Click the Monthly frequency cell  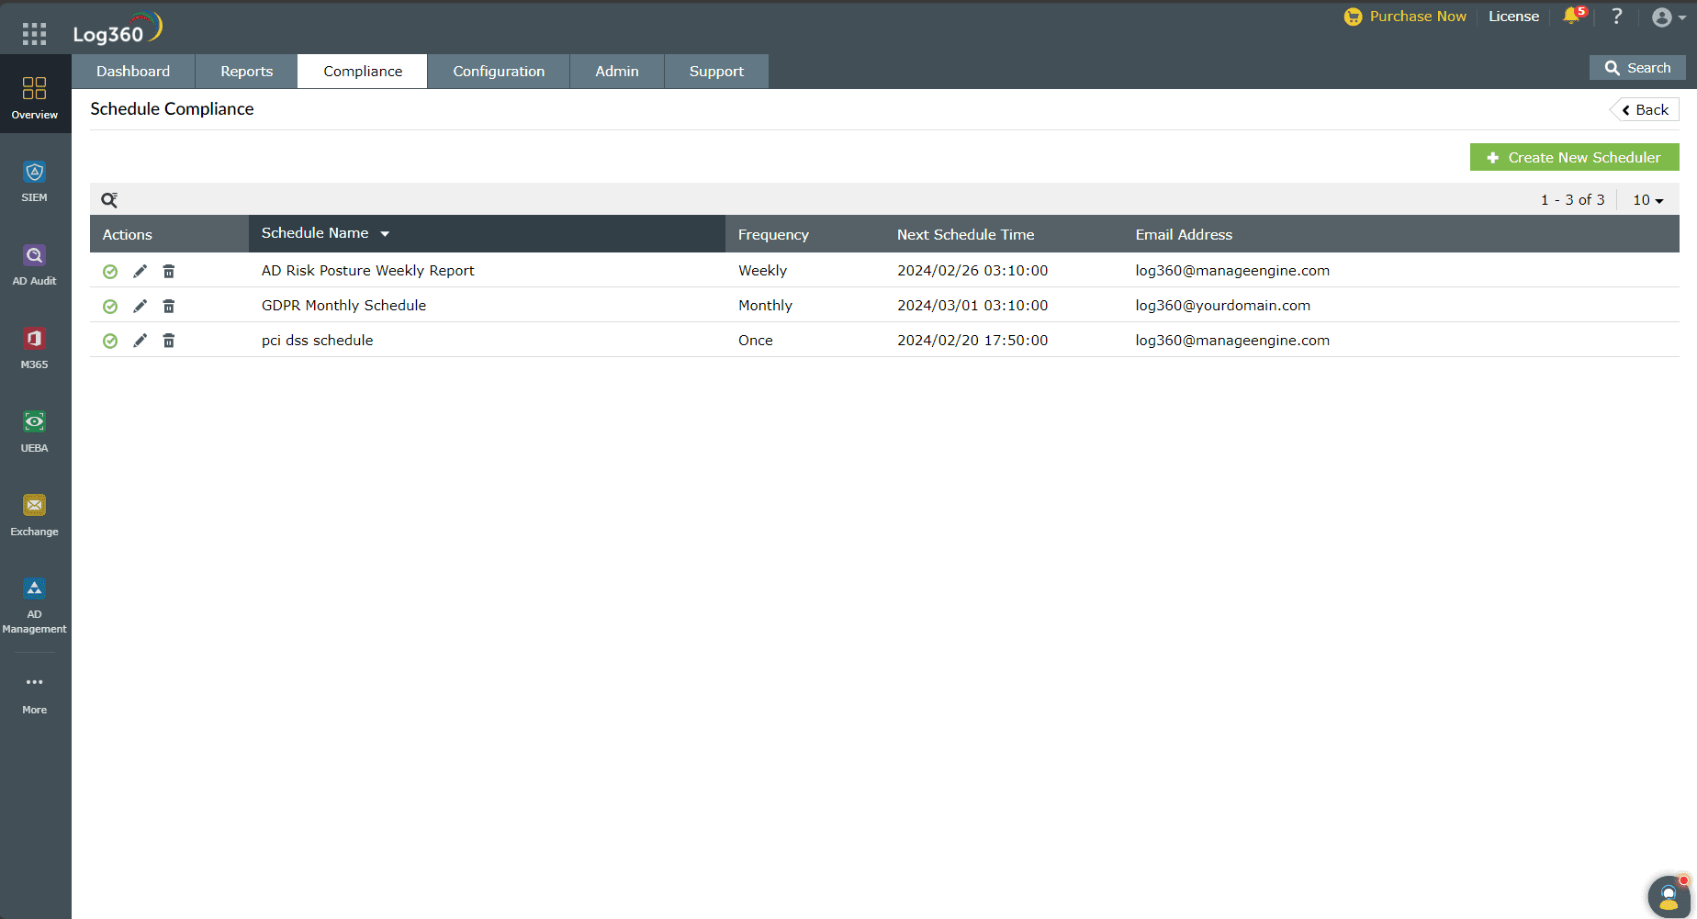[x=765, y=306]
